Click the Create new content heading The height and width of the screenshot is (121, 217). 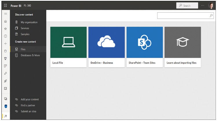(x=25, y=41)
